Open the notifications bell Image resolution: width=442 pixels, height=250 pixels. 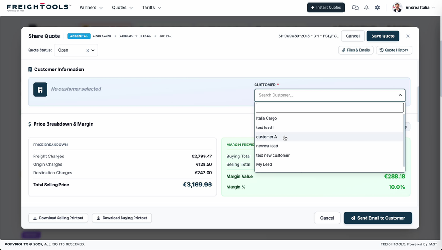366,8
